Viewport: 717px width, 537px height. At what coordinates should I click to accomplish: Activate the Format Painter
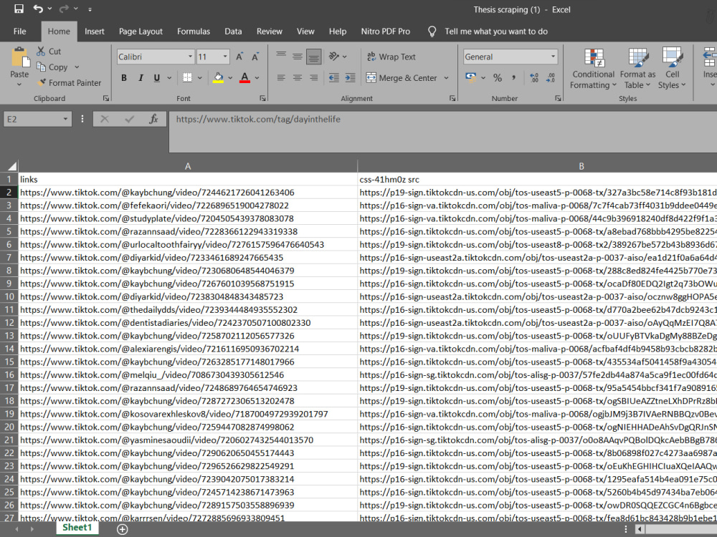69,82
